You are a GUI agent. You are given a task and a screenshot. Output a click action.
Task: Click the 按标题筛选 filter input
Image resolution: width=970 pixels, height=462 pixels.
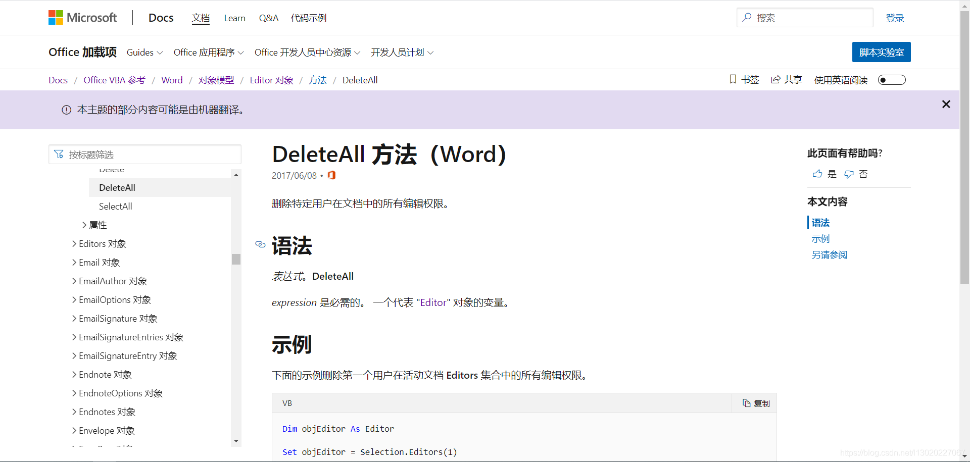click(x=145, y=155)
